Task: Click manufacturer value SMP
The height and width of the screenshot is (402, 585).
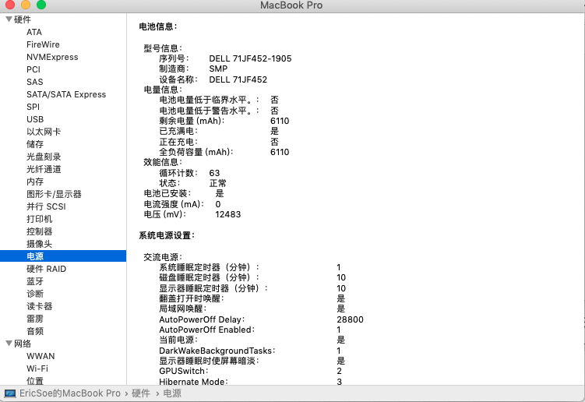Action: 218,69
